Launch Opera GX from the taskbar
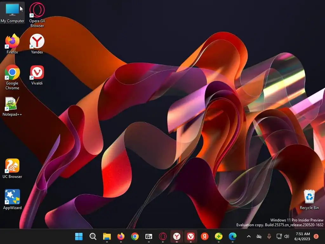 (163, 236)
